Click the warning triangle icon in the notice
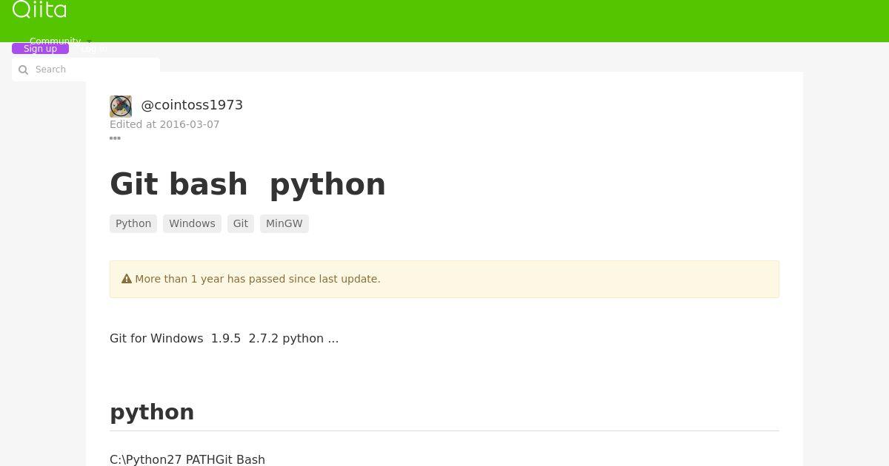 tap(127, 279)
